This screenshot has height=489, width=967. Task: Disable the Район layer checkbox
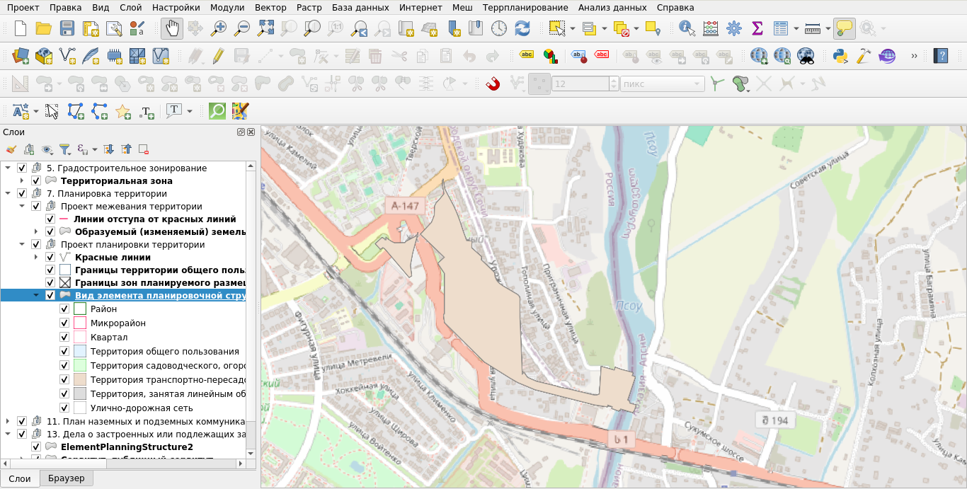click(x=64, y=309)
